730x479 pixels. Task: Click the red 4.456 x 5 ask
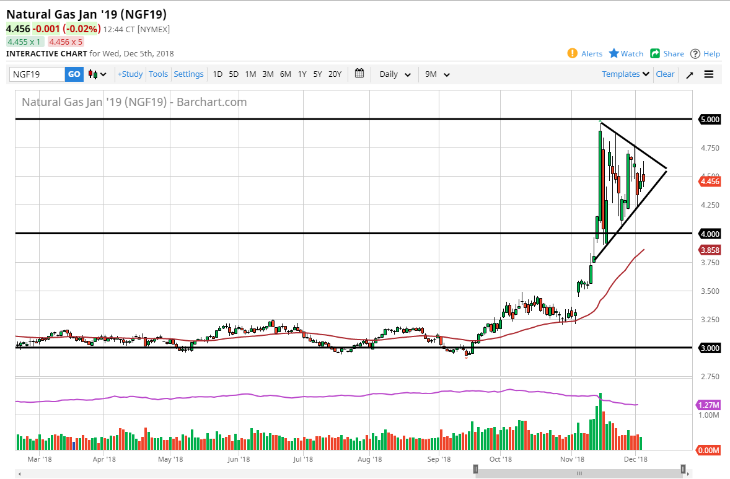pyautogui.click(x=66, y=42)
